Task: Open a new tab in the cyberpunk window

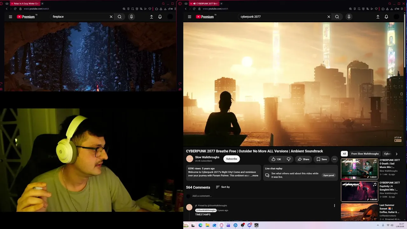Action: pos(221,3)
